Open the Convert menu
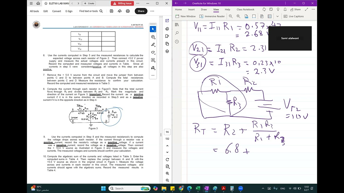This screenshot has height=193, width=344. coord(56,11)
